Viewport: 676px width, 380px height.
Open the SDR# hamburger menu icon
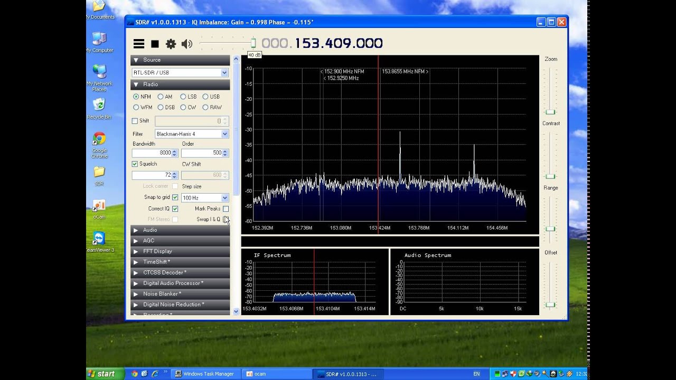(139, 44)
